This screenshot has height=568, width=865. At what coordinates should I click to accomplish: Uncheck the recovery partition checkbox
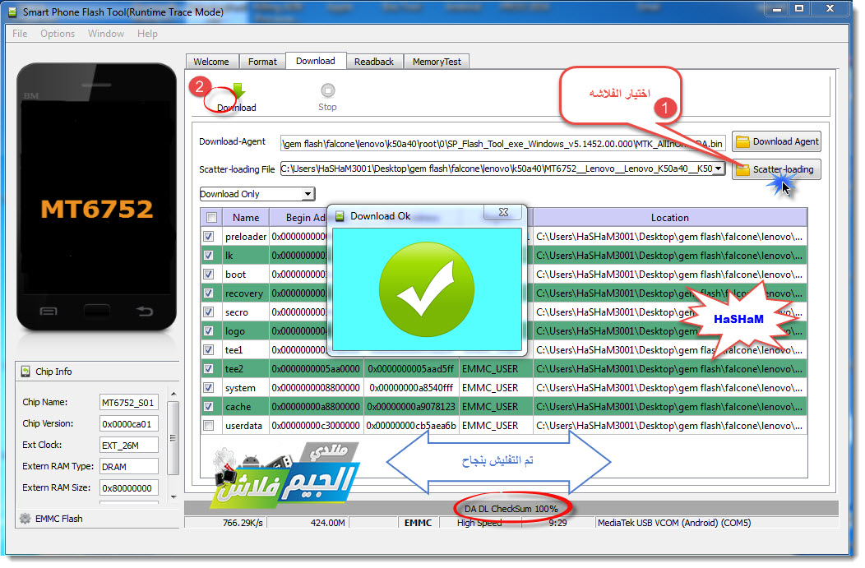coord(209,293)
